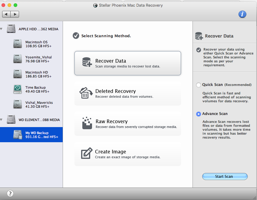Click the Stellar Phoenix globe icon in title bar
The height and width of the screenshot is (200, 257).
click(95, 5)
